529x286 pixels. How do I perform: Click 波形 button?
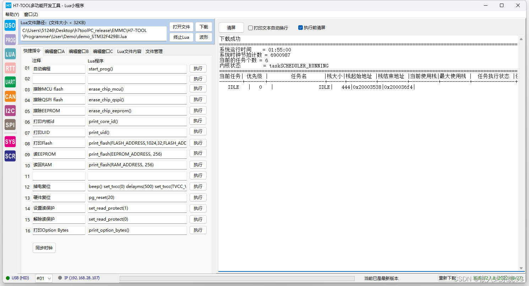(x=204, y=37)
